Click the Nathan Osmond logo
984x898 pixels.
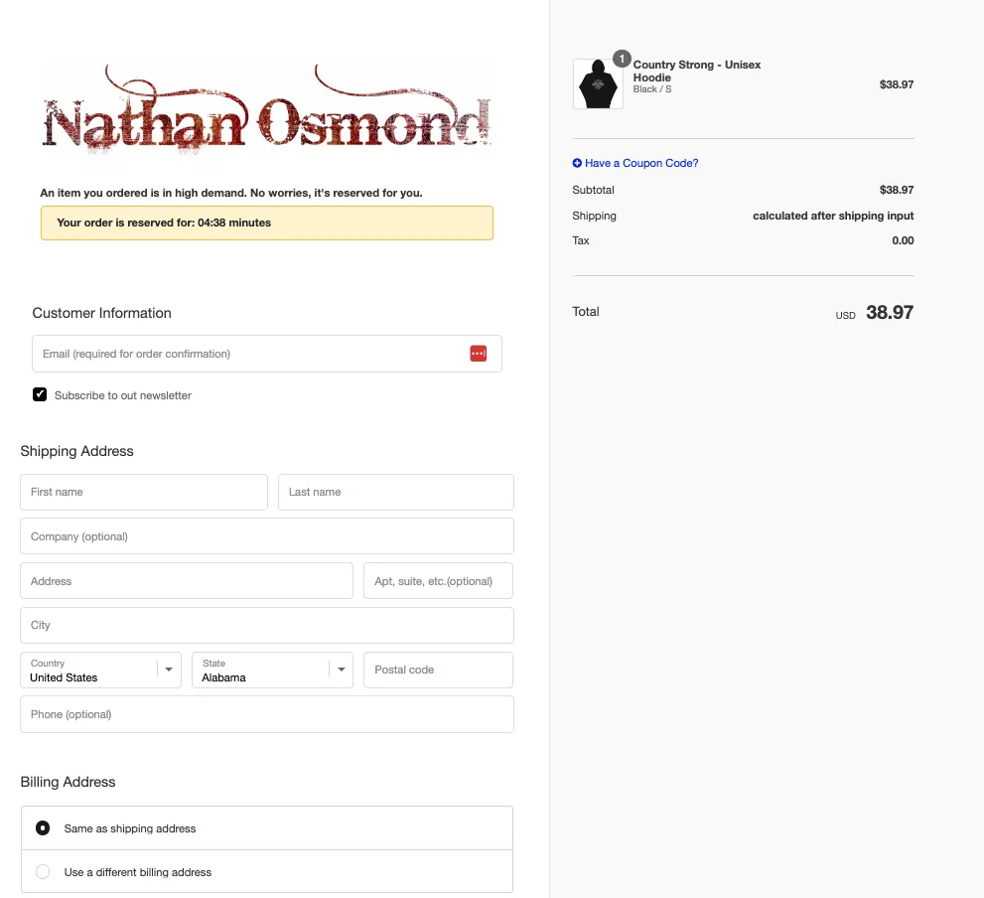coord(267,110)
